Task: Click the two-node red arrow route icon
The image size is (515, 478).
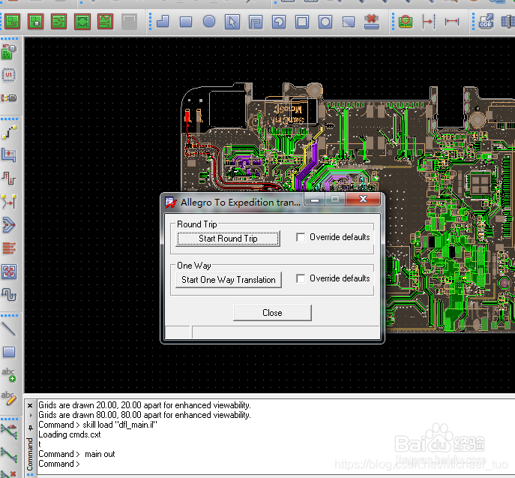Action: tap(9, 202)
